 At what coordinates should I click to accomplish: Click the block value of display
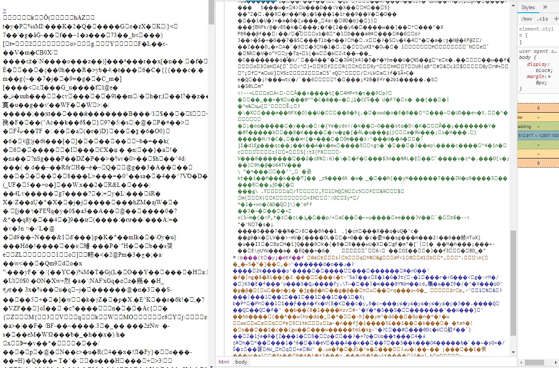tap(543, 70)
